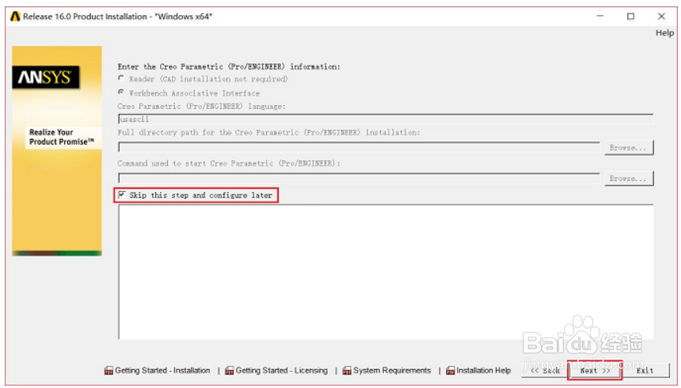Open Installation Help PDF icon

pos(451,371)
